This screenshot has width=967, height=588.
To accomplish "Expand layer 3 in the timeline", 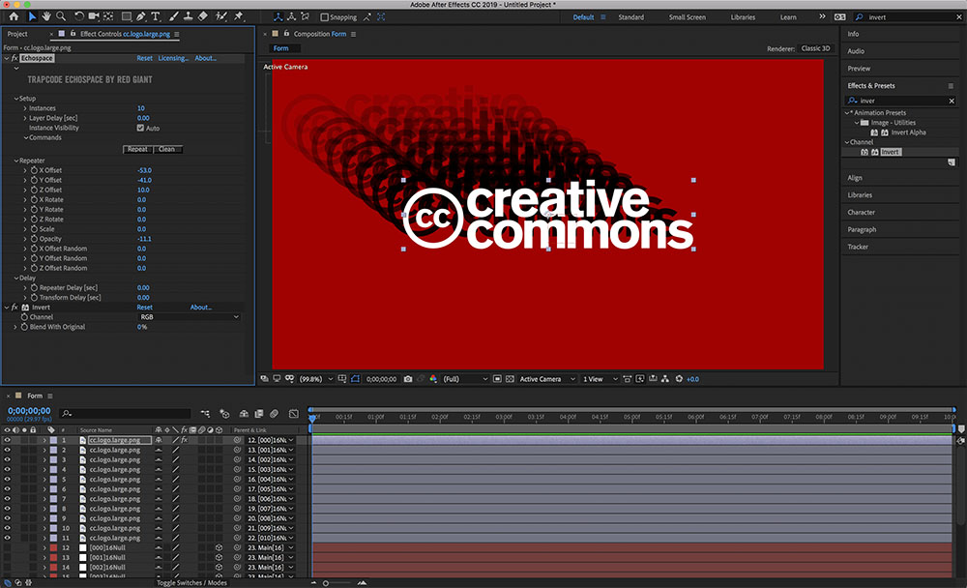I will click(44, 459).
